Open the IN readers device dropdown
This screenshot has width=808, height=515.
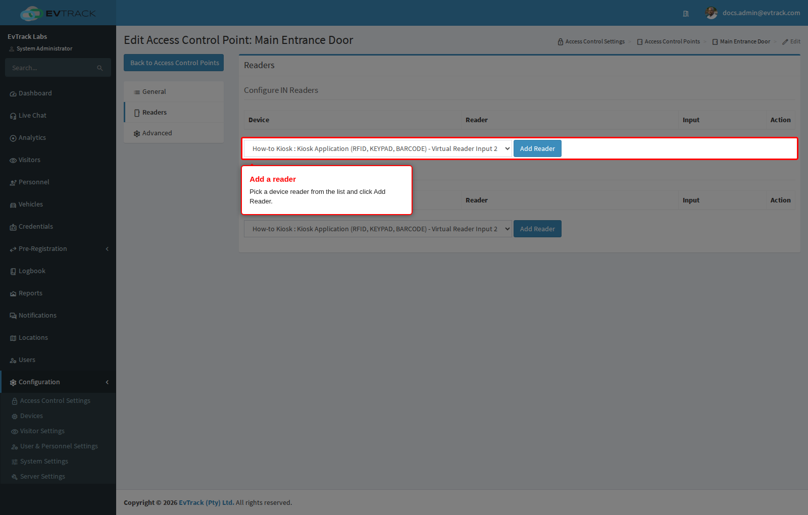(378, 148)
